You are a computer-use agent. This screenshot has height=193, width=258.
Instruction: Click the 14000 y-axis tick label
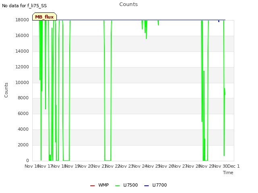click(22, 51)
